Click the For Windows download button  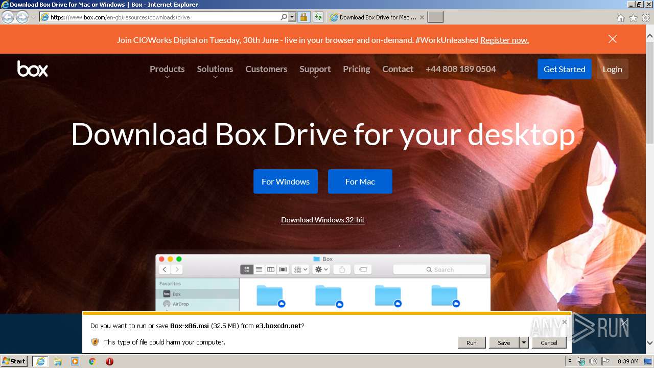click(286, 181)
